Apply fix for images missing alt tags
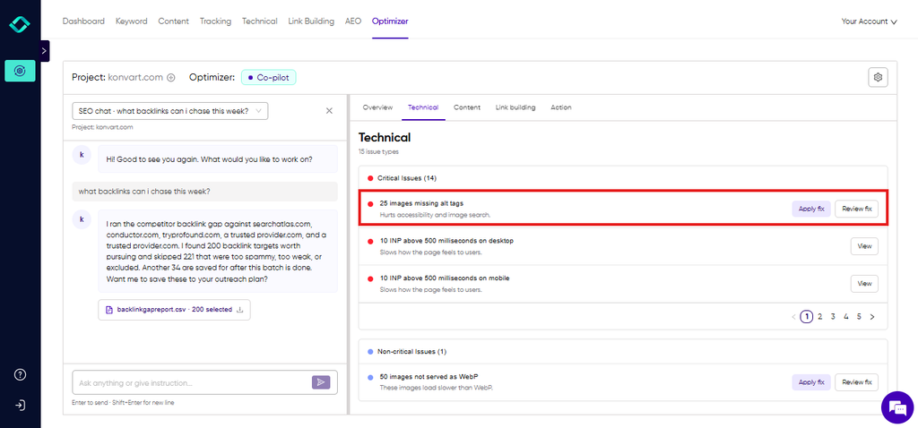The image size is (918, 428). pyautogui.click(x=810, y=209)
